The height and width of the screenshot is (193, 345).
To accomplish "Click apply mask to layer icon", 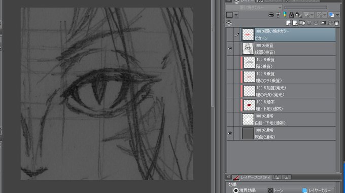I will tap(330, 23).
